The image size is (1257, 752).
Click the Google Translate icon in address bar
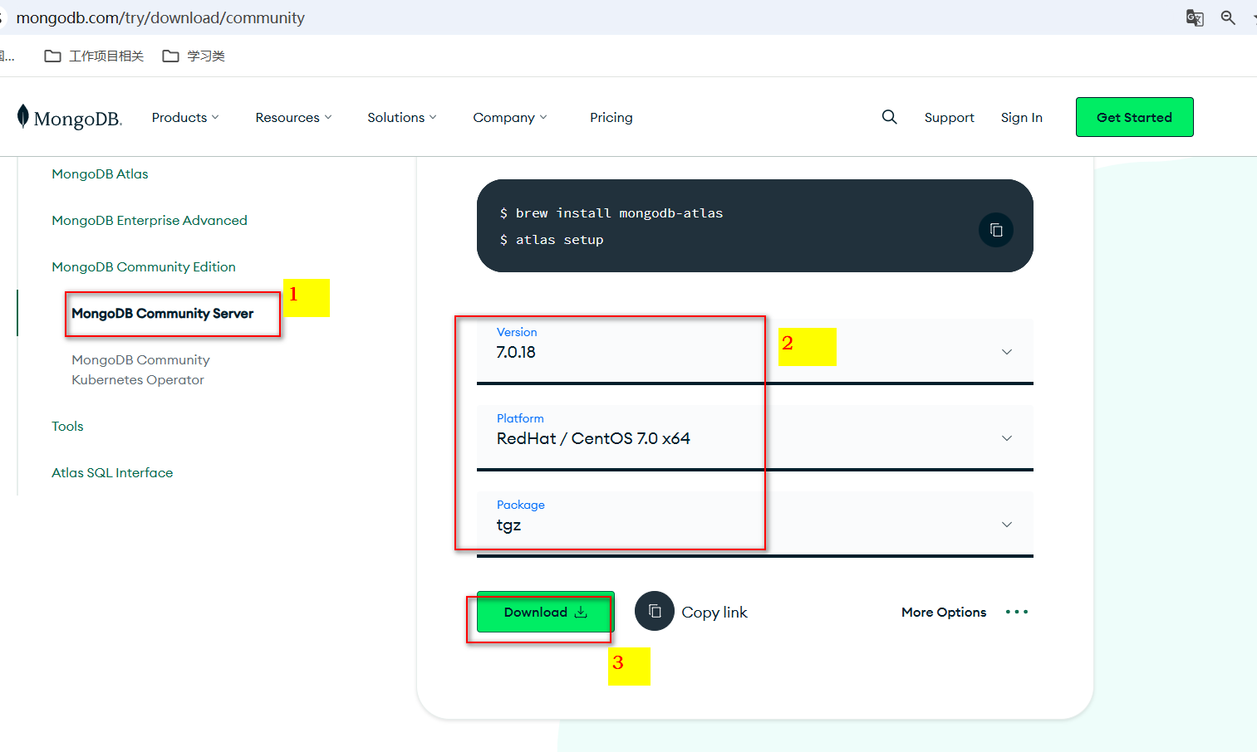pos(1195,17)
